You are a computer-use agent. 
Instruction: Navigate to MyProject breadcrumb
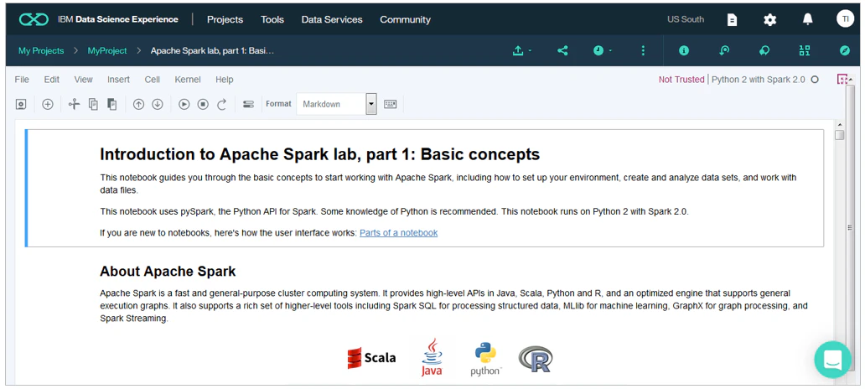(107, 51)
